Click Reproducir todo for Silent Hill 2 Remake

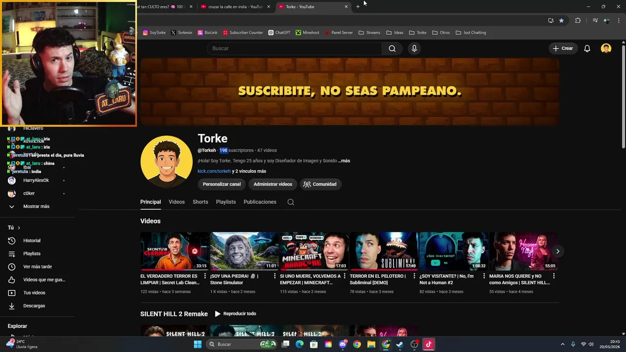235,314
